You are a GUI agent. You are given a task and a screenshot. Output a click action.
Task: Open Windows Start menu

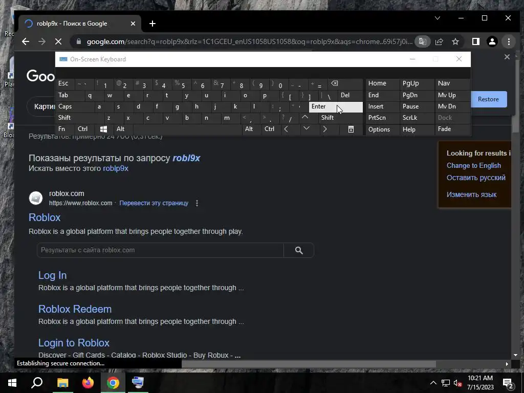click(x=12, y=383)
